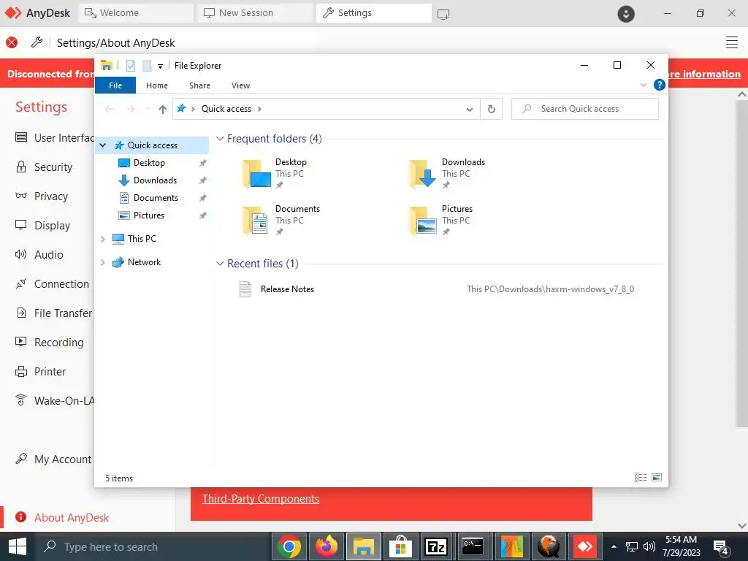Switch to large icons view layout

(657, 478)
